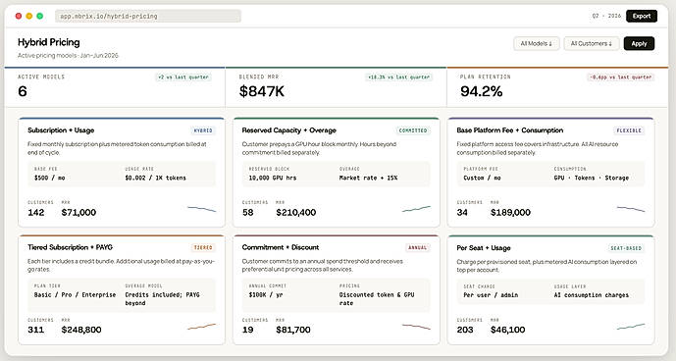This screenshot has width=676, height=361.
Task: Click the $248,800 MRR value
Action: [81, 330]
